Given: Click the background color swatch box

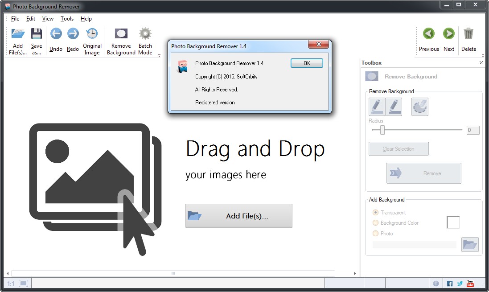Looking at the screenshot, I should (x=453, y=222).
